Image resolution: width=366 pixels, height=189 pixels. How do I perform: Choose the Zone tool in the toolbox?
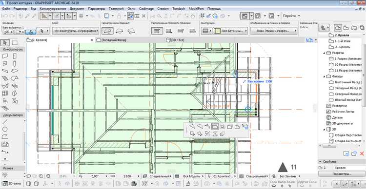point(15,101)
